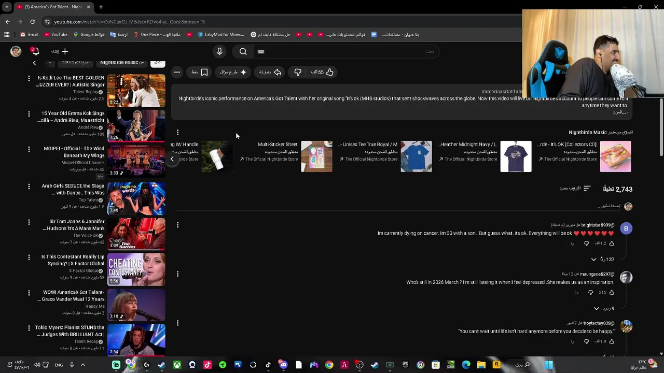Open the Kodi Lee Golden Buzzer thumbnail
Screen dimensions: 664x373
[136, 90]
